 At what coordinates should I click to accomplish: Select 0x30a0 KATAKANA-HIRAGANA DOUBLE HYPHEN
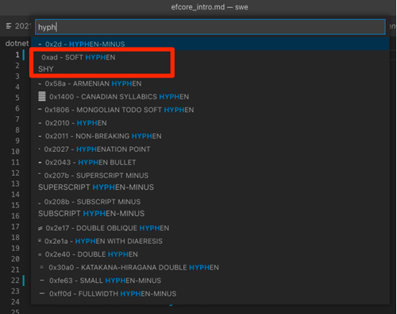210,267
